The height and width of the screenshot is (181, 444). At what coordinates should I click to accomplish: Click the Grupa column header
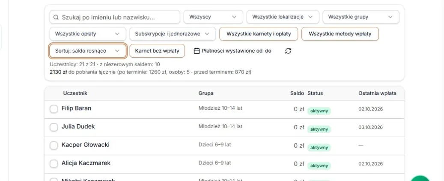(206, 93)
